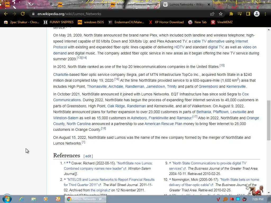Click the scrollbar down arrow
The height and width of the screenshot is (203, 271).
coord(269,193)
